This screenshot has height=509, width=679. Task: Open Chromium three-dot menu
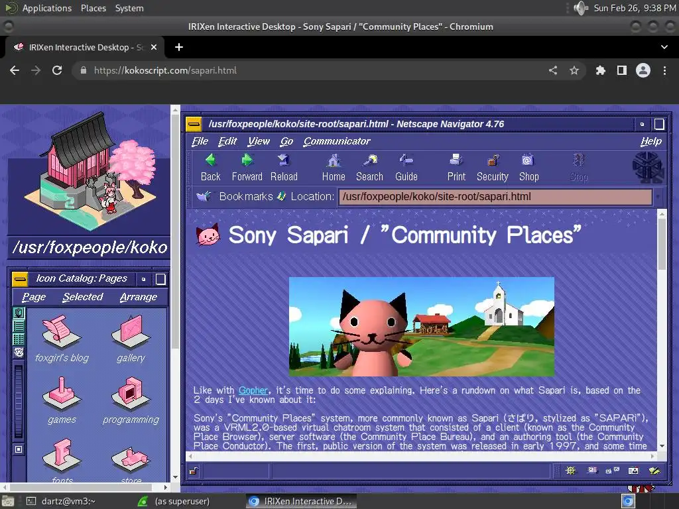[x=664, y=70]
